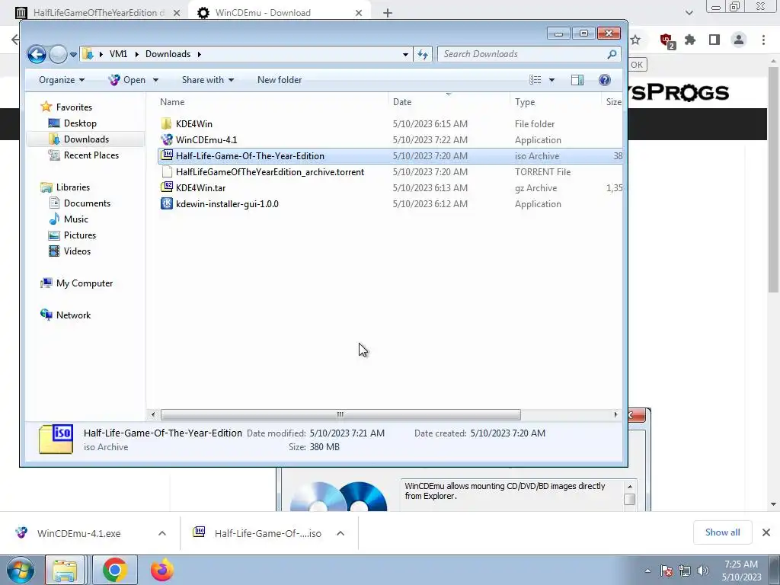Image resolution: width=780 pixels, height=585 pixels.
Task: Click the blue Help icon
Action: (604, 80)
